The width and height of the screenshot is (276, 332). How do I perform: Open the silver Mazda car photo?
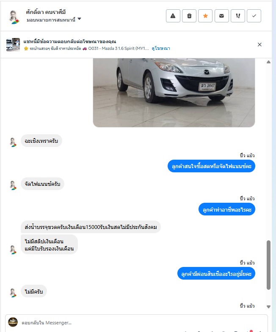pyautogui.click(x=174, y=93)
